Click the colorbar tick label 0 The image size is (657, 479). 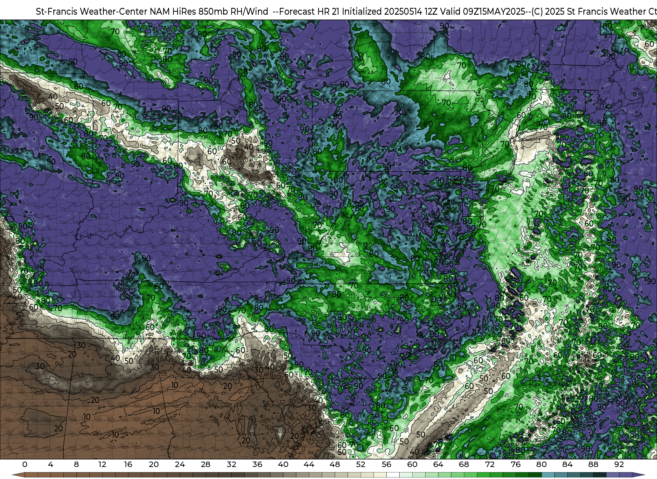25,464
